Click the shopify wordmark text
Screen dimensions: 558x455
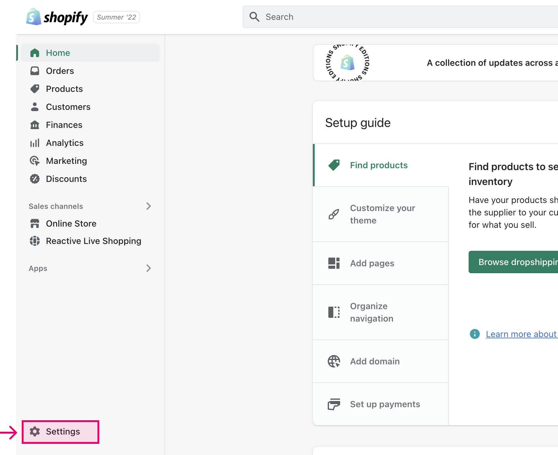point(66,18)
